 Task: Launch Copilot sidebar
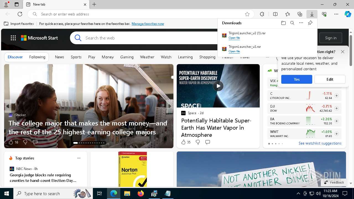[x=348, y=14]
